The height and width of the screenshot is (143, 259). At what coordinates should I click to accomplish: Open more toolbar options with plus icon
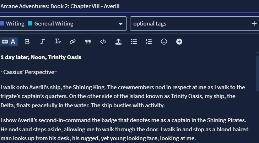click(x=179, y=42)
